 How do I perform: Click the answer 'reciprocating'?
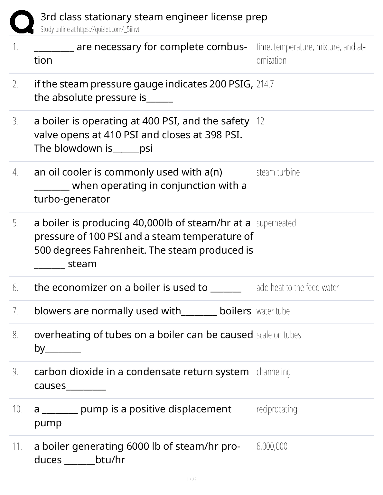tap(277, 409)
